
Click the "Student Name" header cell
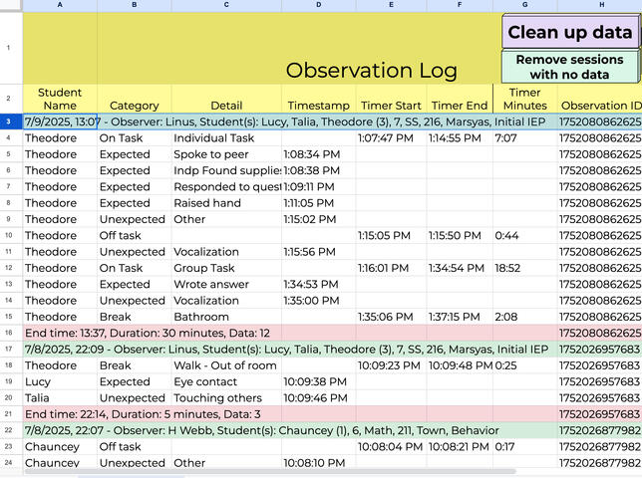pyautogui.click(x=60, y=99)
